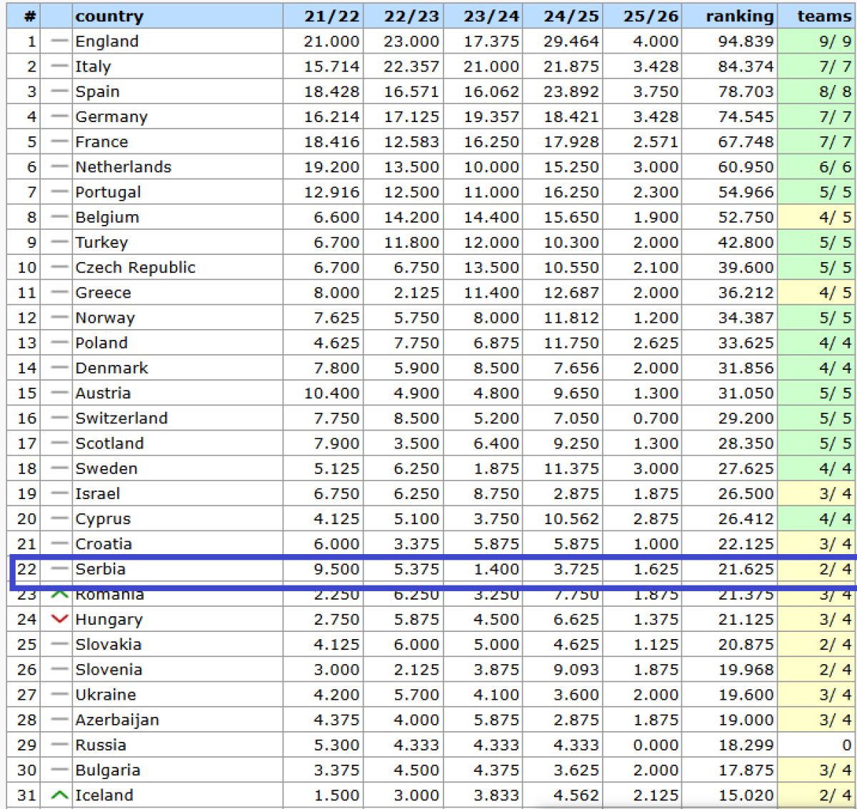Viewport: 857px width, 809px height.
Task: Click the green up arrow beside Iceland
Action: (60, 795)
